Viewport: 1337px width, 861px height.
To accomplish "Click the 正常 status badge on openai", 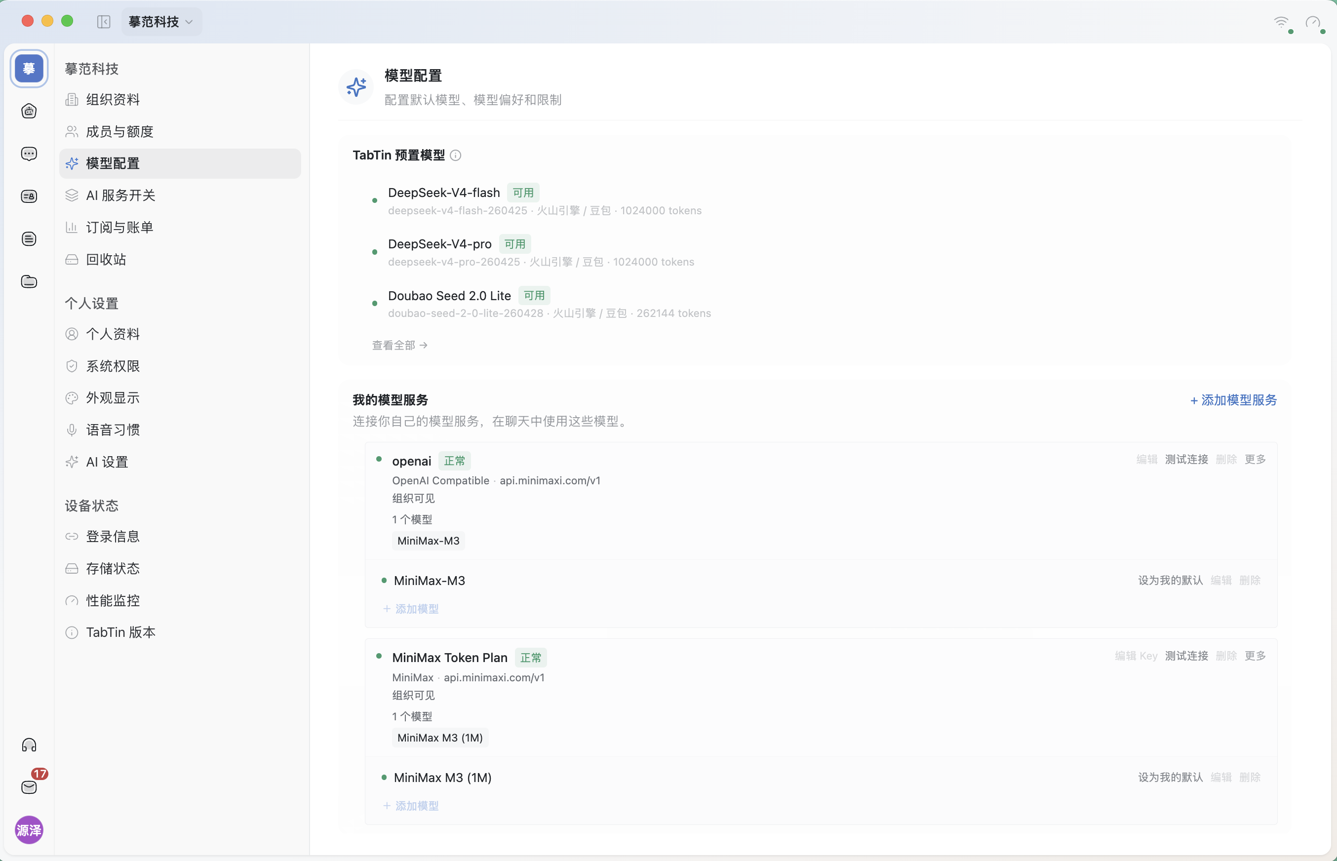I will (454, 461).
